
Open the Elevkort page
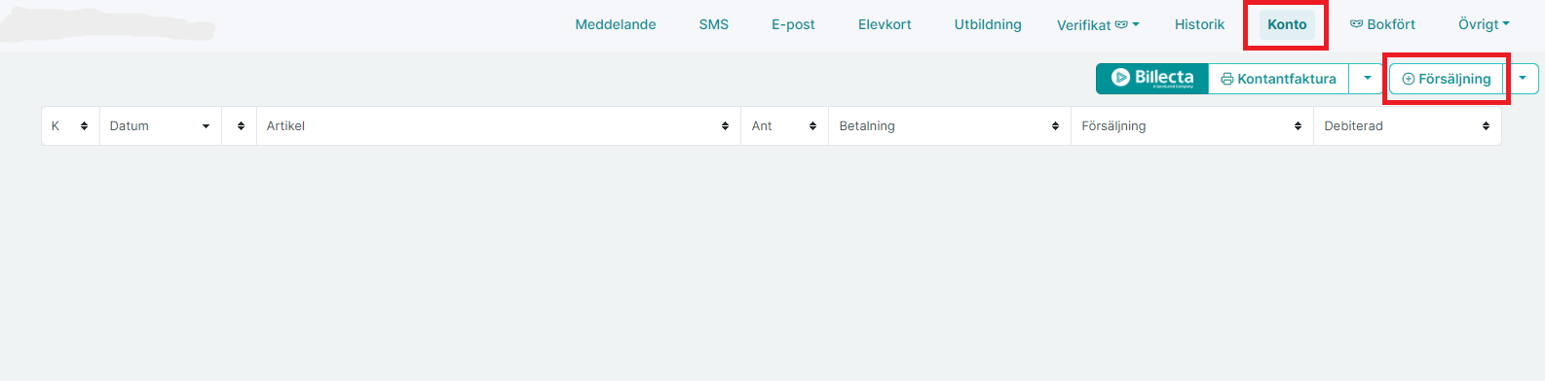click(885, 24)
